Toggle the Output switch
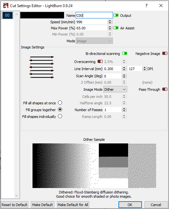169x209 pixels. click(x=116, y=15)
